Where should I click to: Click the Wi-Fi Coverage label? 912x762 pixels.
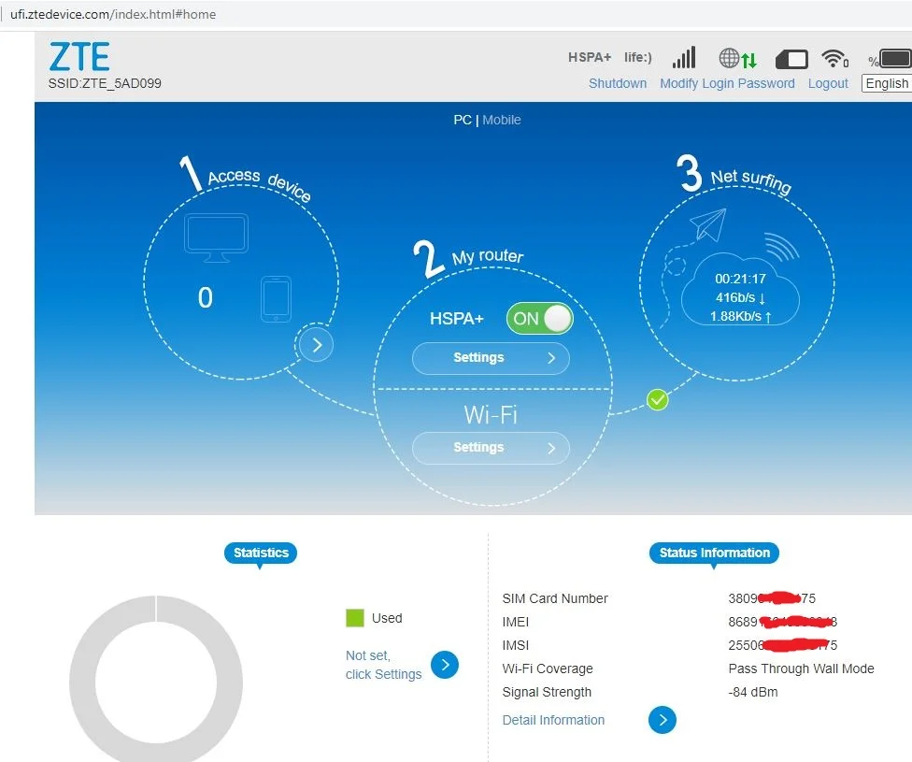click(548, 669)
